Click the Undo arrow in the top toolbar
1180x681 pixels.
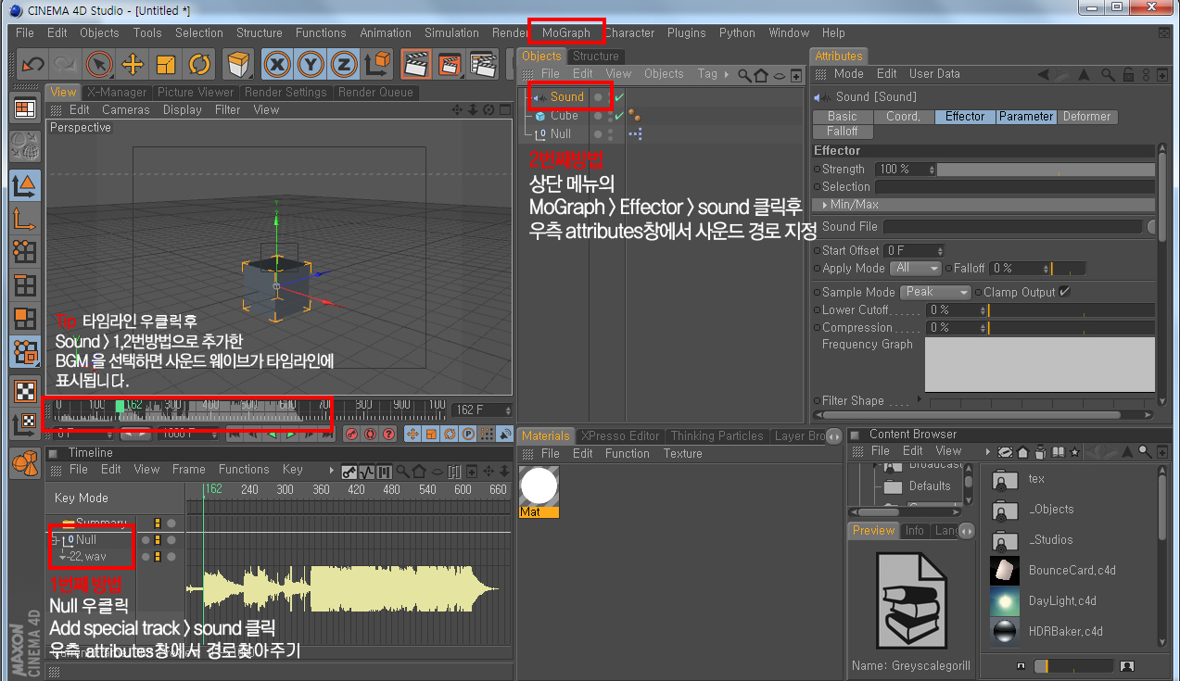click(x=33, y=64)
